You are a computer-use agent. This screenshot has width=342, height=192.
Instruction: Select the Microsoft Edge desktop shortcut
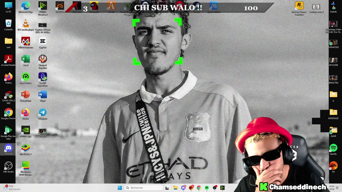pyautogui.click(x=26, y=7)
